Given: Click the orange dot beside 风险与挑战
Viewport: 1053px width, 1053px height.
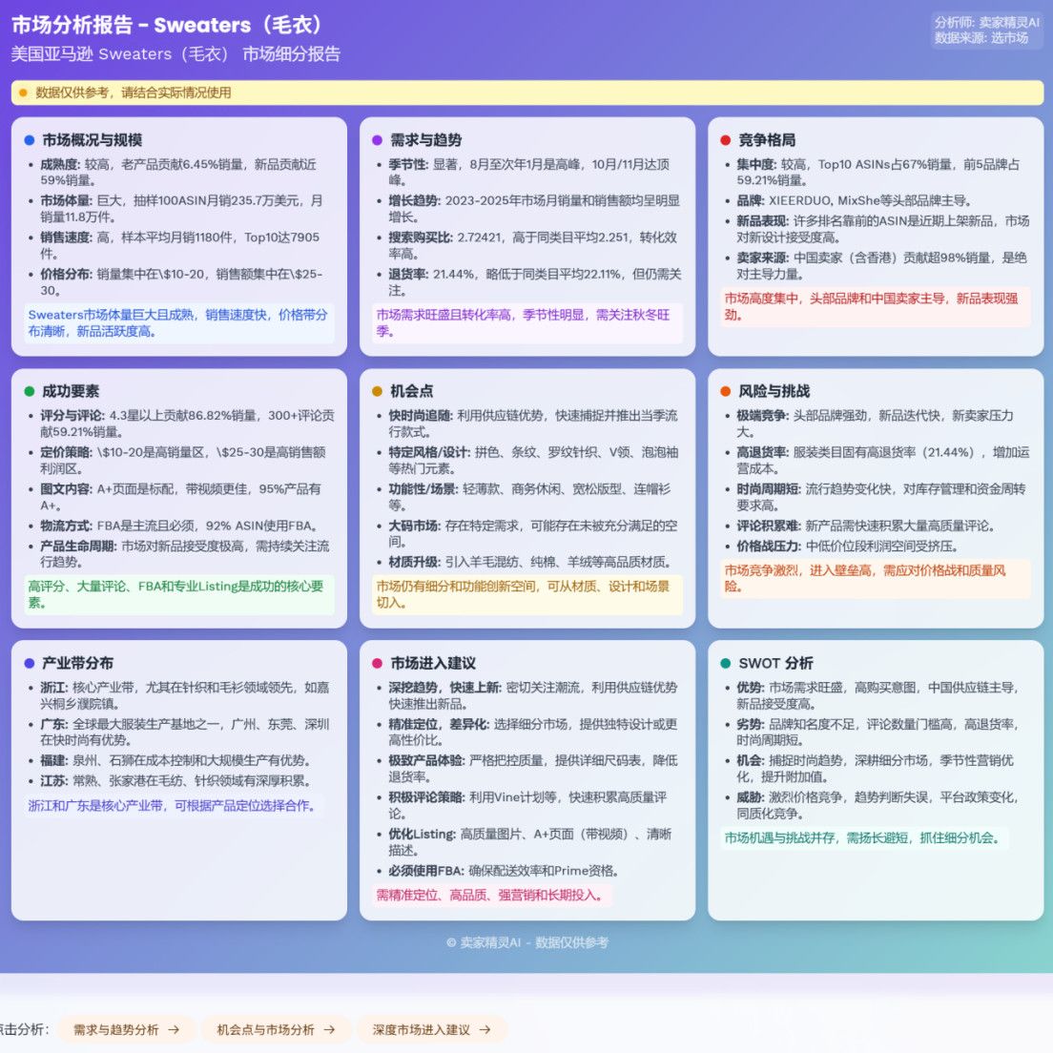Looking at the screenshot, I should (726, 392).
